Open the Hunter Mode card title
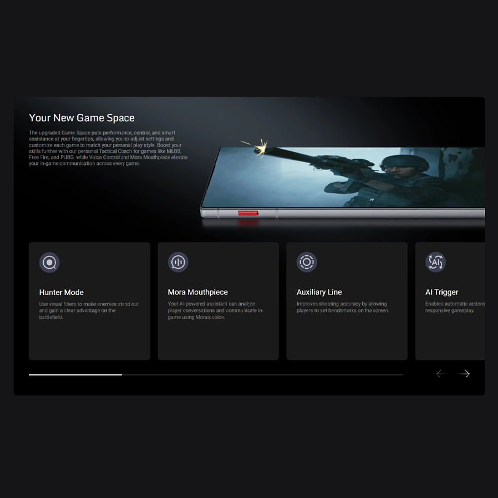This screenshot has height=498, width=498. tap(61, 292)
